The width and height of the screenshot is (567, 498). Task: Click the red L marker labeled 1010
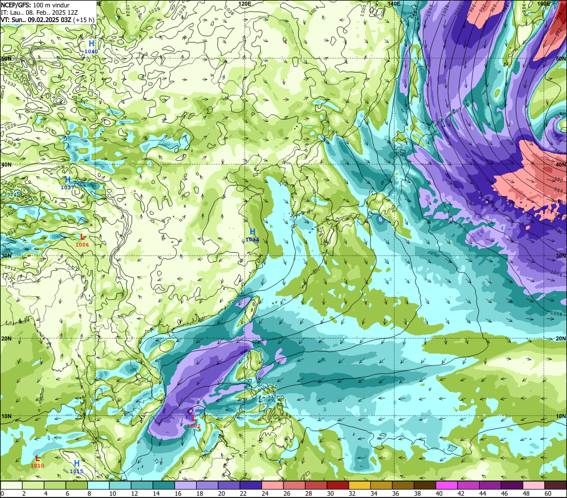37,458
